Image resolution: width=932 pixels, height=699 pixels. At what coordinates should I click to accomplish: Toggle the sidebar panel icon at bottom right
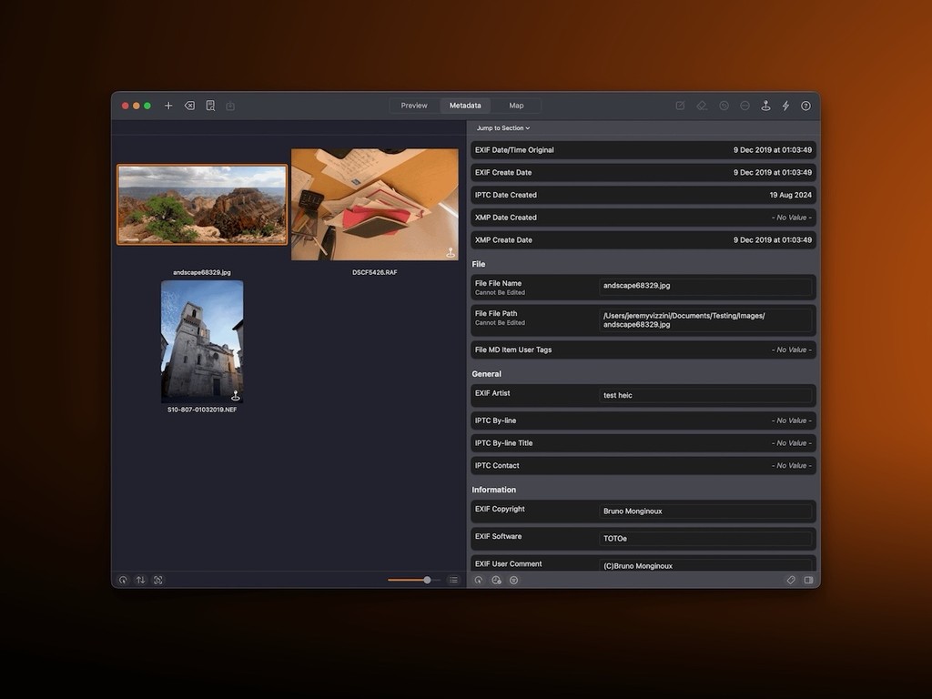[x=808, y=580]
